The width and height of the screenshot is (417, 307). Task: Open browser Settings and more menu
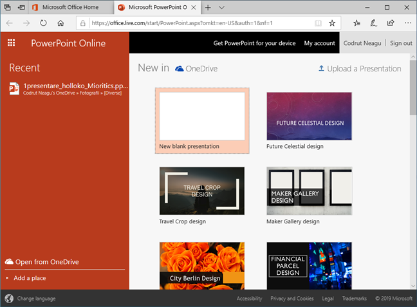406,23
